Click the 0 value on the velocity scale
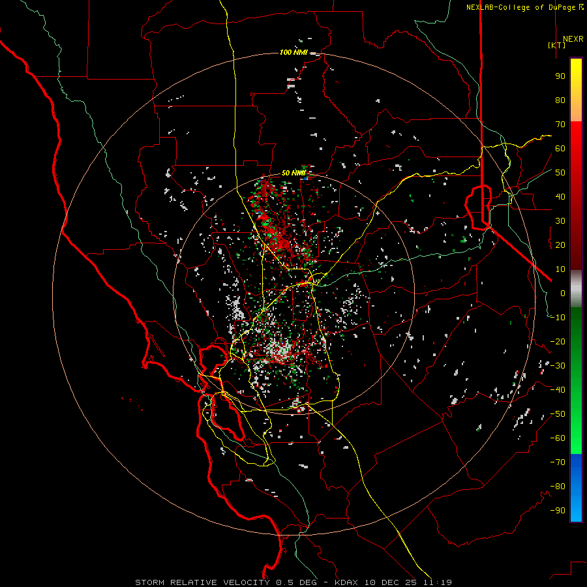 click(563, 293)
